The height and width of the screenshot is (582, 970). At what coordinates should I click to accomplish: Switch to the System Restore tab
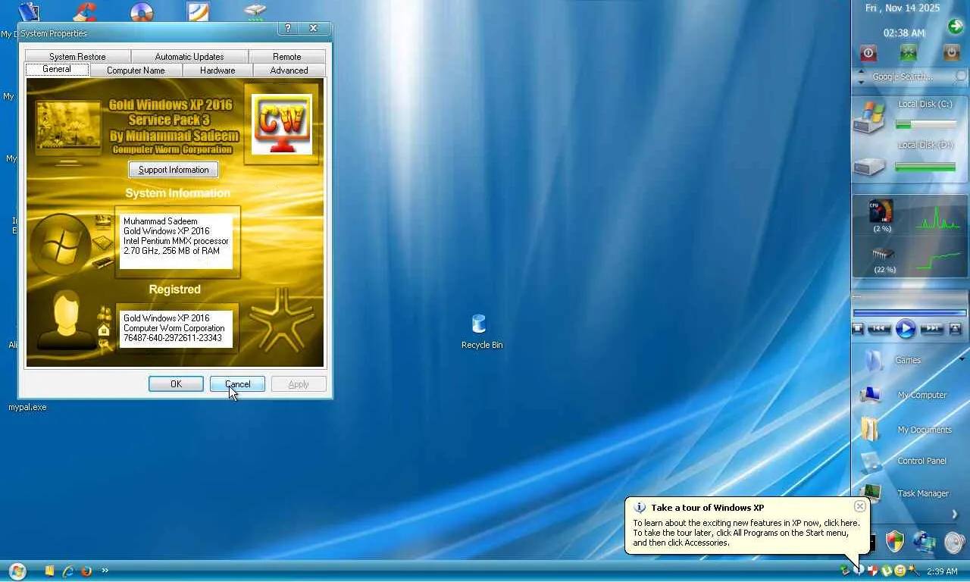point(77,57)
